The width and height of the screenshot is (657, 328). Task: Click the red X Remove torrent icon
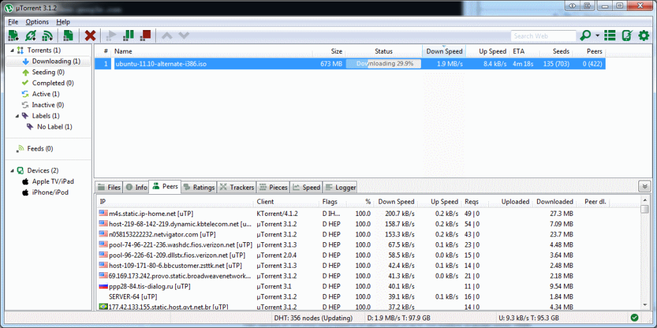(90, 36)
